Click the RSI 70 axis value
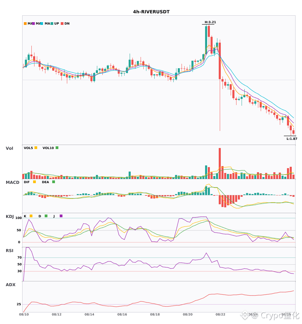This screenshot has width=302, height=324. [19, 257]
